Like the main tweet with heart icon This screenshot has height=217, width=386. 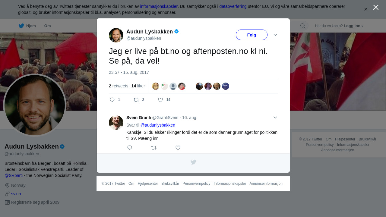tap(160, 100)
